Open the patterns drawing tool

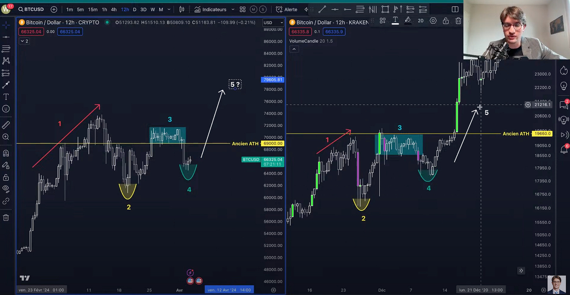pos(6,61)
